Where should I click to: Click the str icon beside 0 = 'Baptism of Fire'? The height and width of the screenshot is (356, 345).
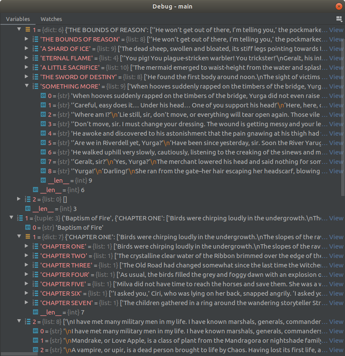pos(28,227)
